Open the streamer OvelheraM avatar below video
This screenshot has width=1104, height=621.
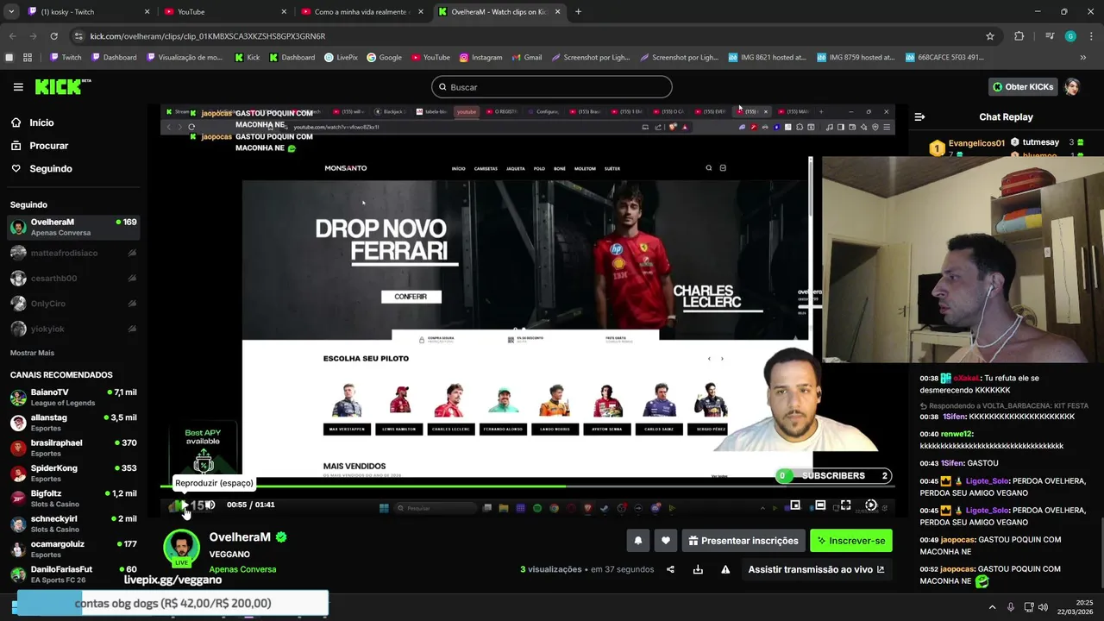[x=181, y=549]
